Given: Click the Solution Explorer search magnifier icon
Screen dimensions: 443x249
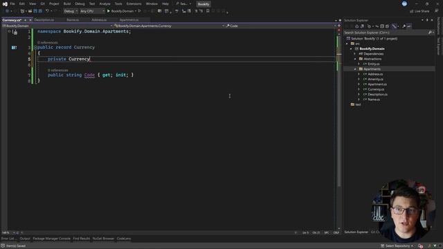Looking at the screenshot, I should tap(430, 33).
